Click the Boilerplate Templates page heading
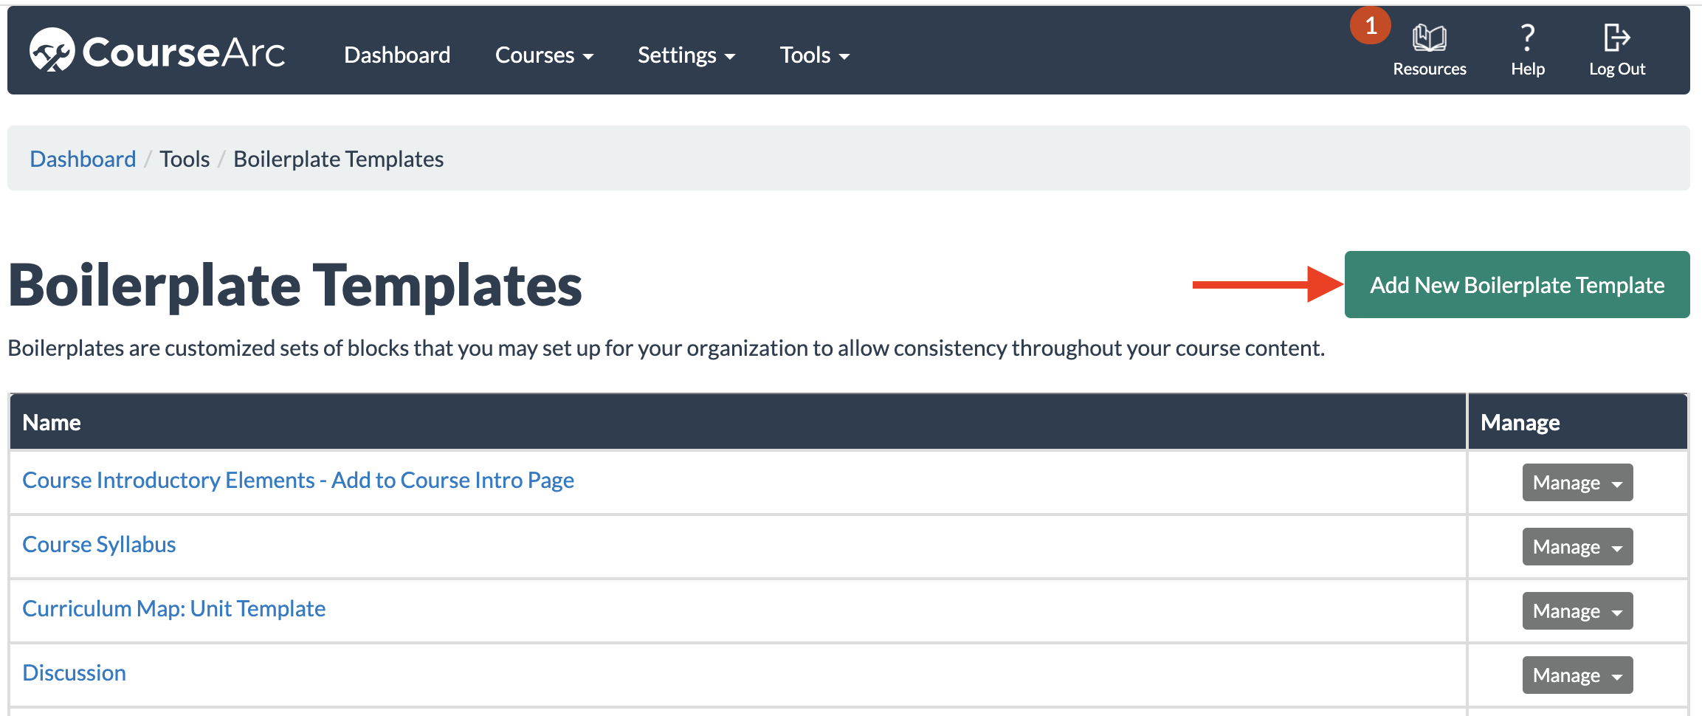This screenshot has height=716, width=1702. [295, 286]
